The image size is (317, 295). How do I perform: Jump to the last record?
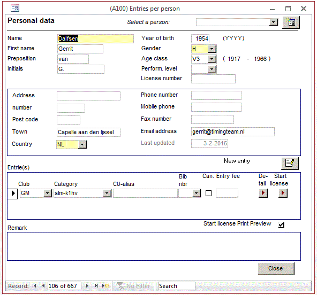coord(96,286)
